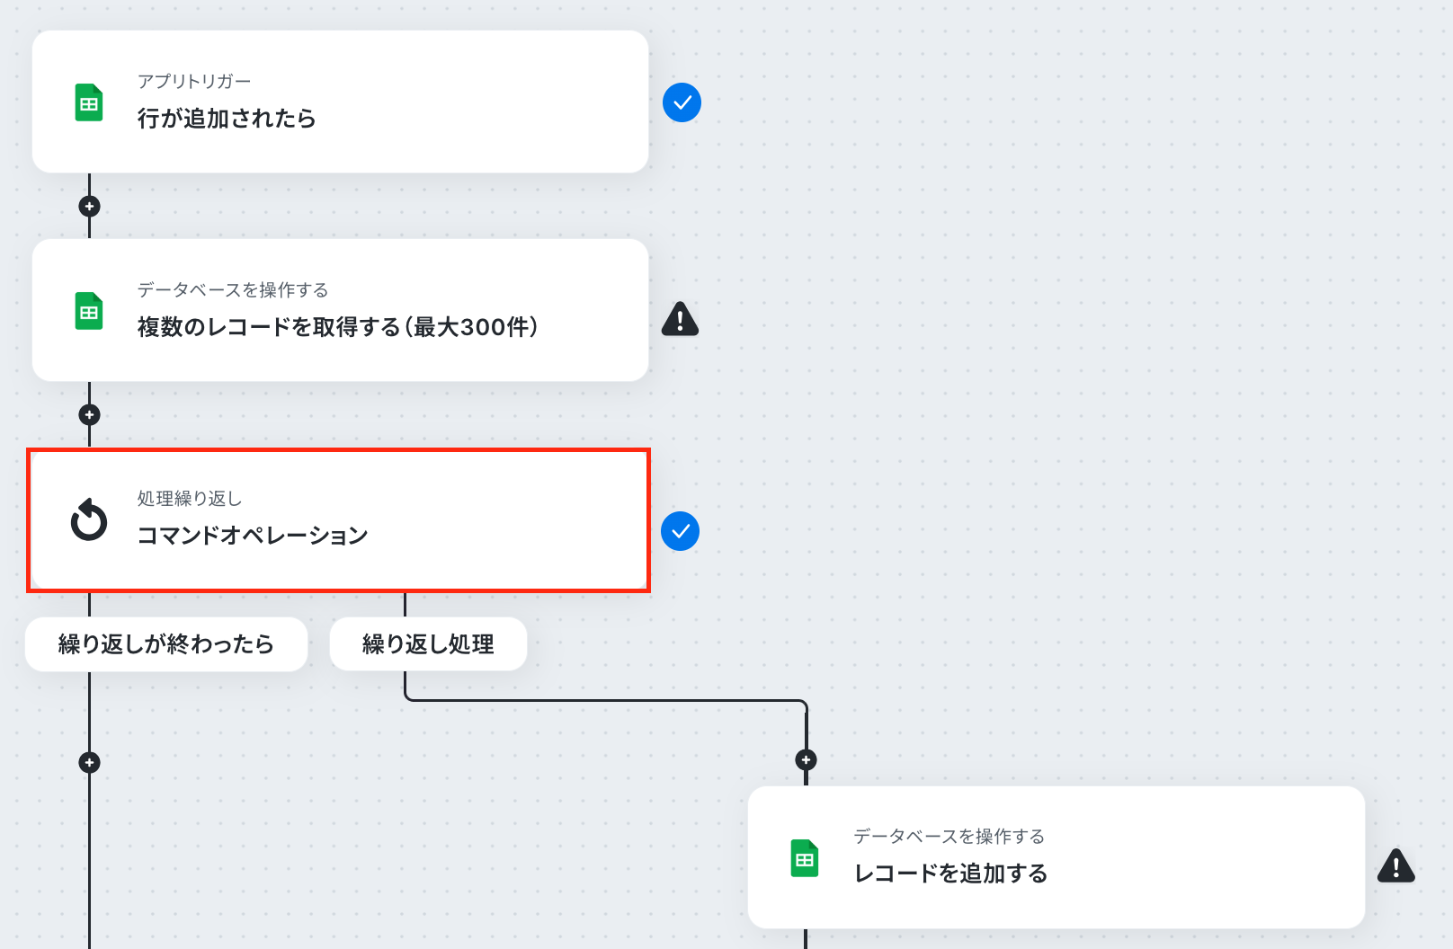Image resolution: width=1453 pixels, height=949 pixels.
Task: Click the 処理繰り返し label text
Action: (190, 499)
